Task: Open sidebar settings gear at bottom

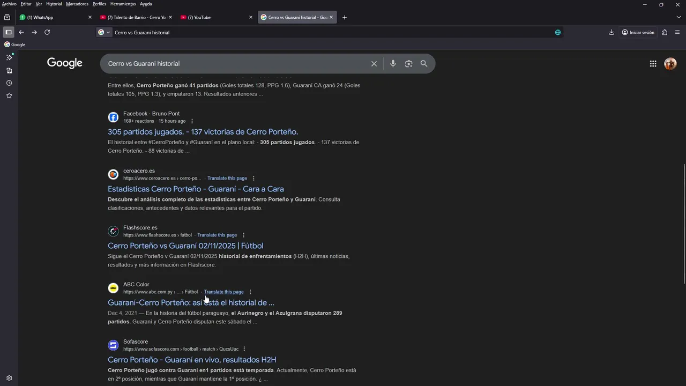Action: [9, 378]
